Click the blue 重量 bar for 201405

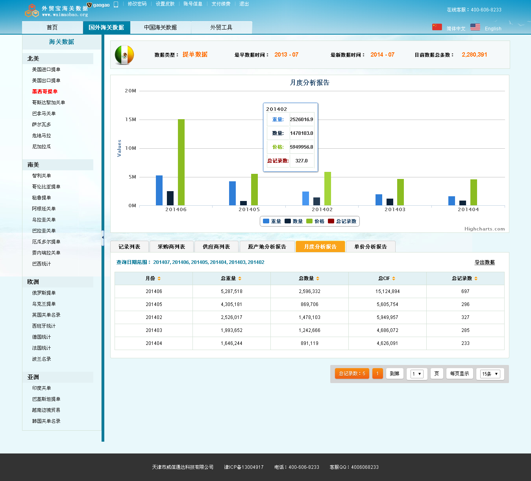[x=232, y=193]
